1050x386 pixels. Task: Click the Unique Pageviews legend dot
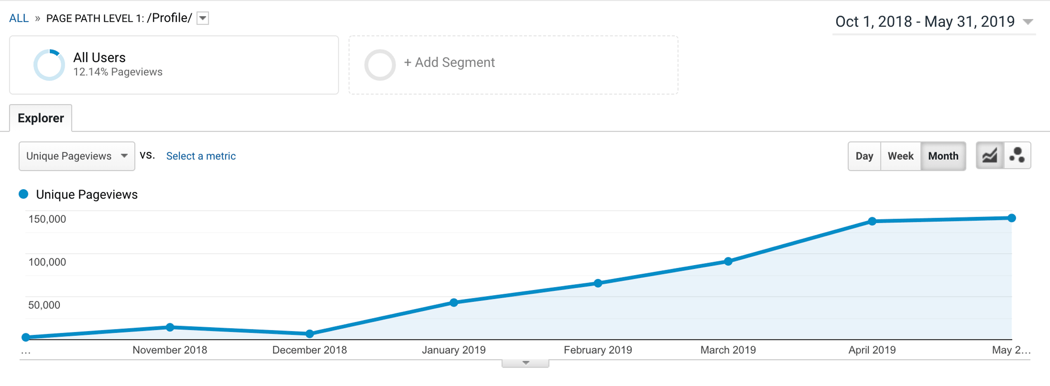24,194
